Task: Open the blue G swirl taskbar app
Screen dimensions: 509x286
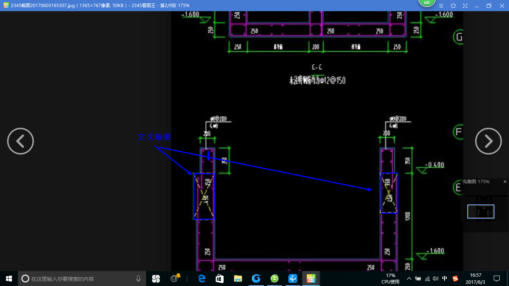Action: 256,279
